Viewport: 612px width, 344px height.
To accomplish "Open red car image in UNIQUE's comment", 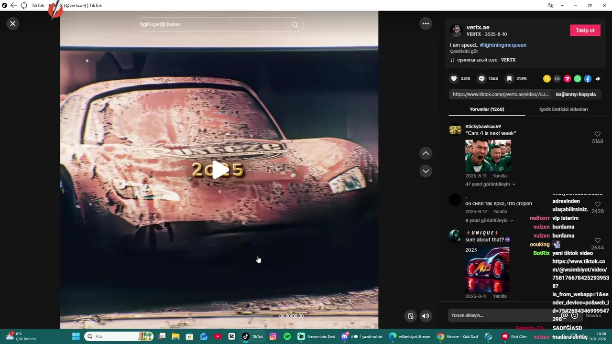I will (x=487, y=269).
